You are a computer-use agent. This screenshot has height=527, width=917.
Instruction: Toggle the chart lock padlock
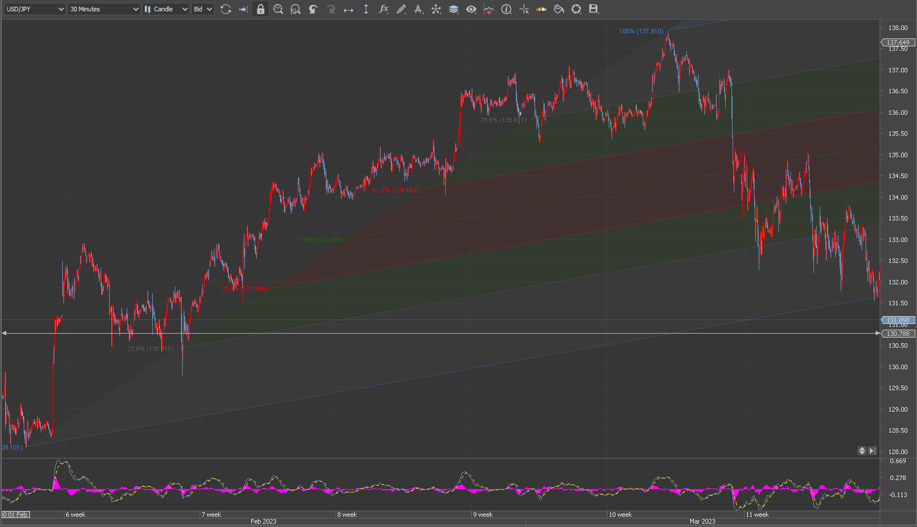pyautogui.click(x=260, y=9)
